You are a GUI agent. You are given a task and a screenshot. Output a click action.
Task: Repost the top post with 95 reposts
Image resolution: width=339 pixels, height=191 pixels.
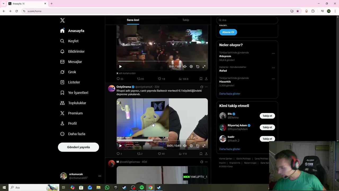tap(140, 79)
